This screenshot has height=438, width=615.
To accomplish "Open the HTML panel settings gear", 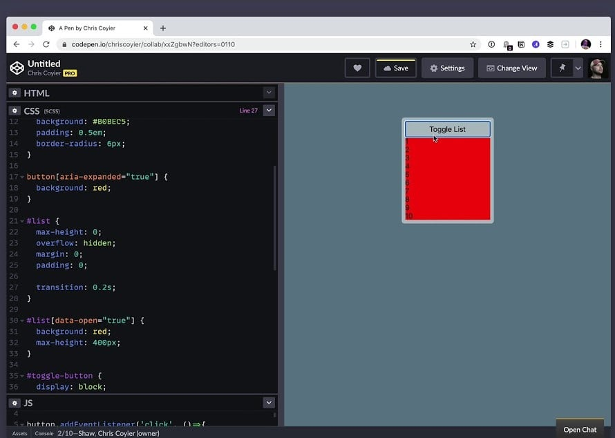I will pyautogui.click(x=15, y=93).
